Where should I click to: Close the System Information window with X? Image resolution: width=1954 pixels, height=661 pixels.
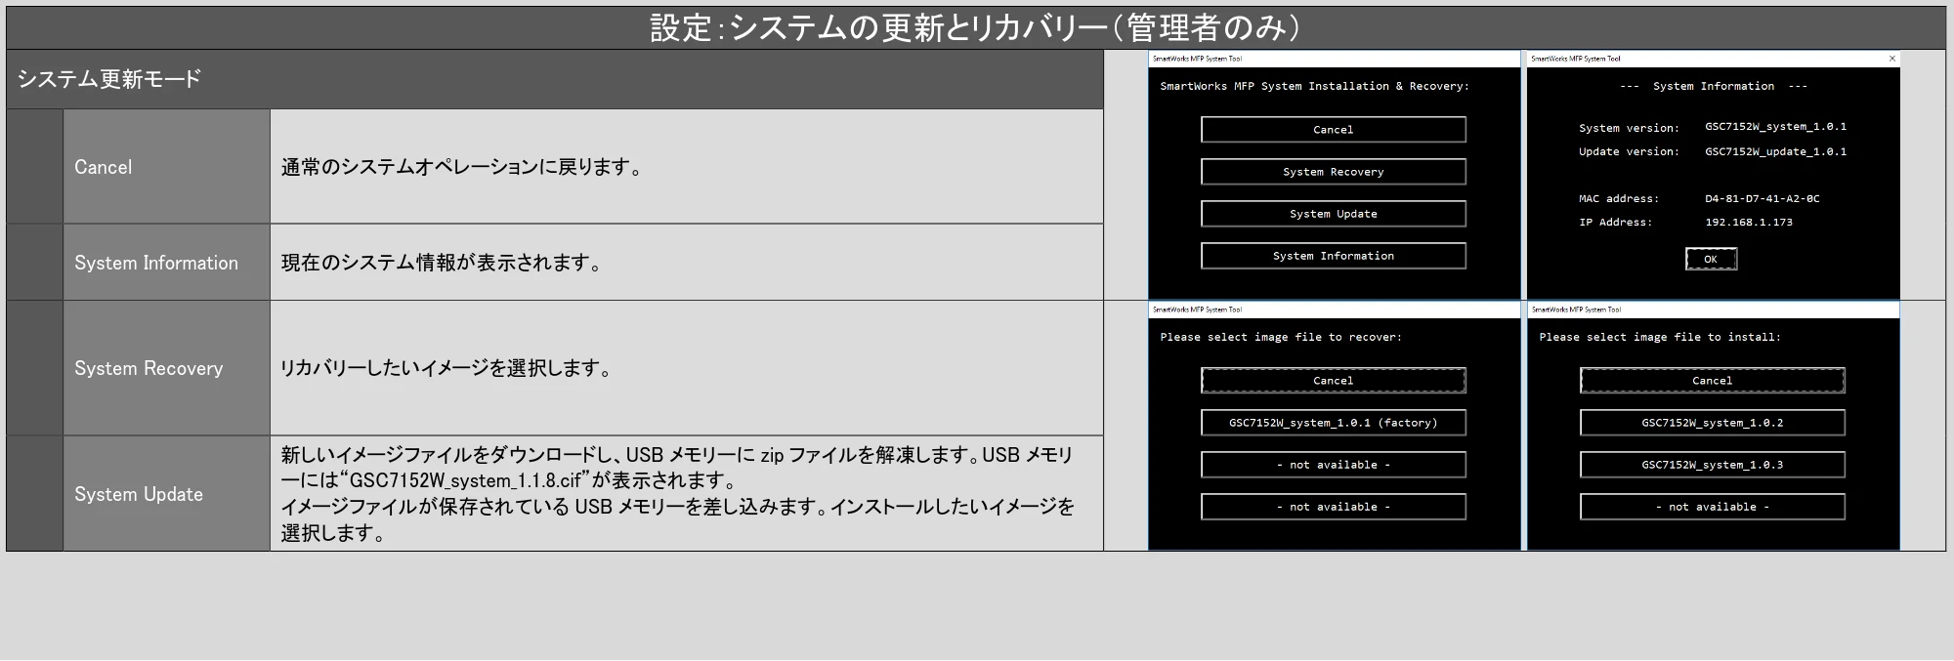1891,59
